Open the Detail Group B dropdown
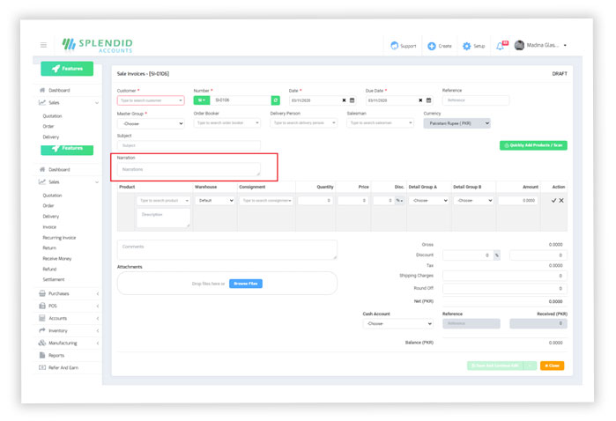This screenshot has width=616, height=421. coord(473,201)
